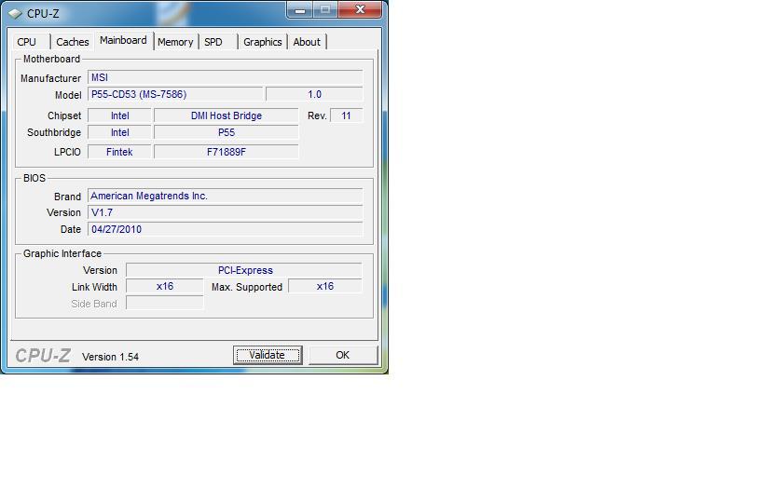Click the grayed Side Band label
Screen dimensions: 783x489
pos(94,304)
